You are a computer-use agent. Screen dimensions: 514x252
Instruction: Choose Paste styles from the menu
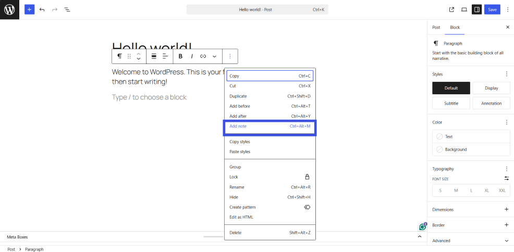[270, 152]
